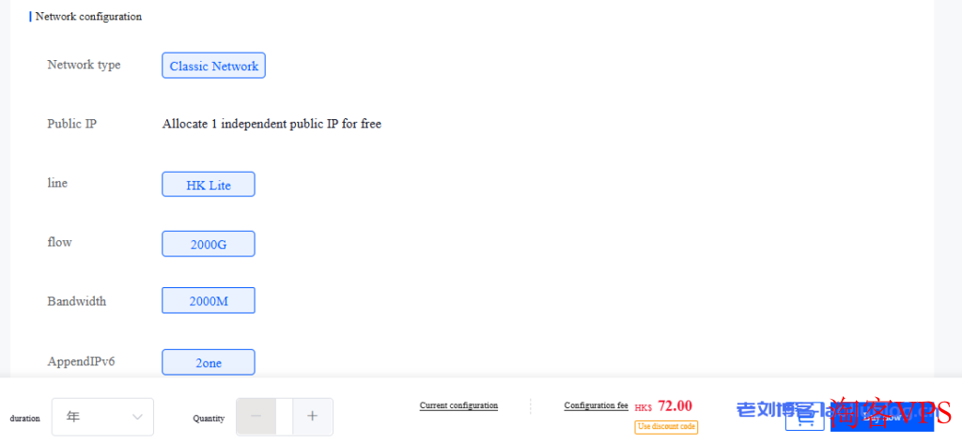Click the Network configuration section heading
Viewport: 962px width, 443px height.
[x=88, y=17]
